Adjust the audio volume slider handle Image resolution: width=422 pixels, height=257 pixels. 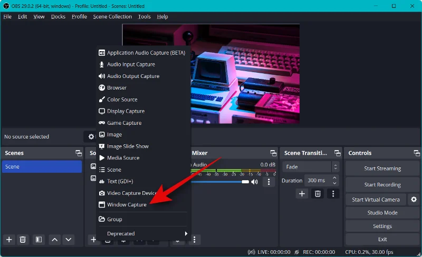click(x=245, y=182)
